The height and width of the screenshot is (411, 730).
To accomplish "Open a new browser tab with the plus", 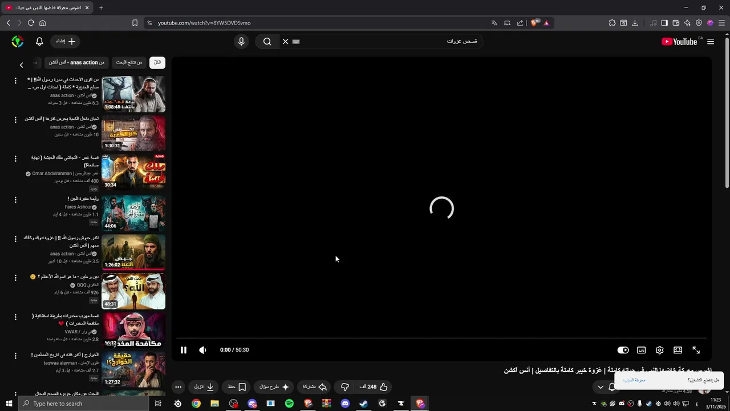I will (x=101, y=7).
